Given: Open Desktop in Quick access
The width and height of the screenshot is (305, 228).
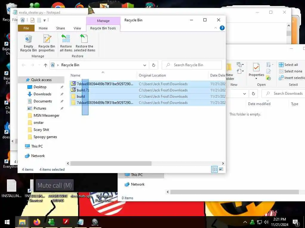Looking at the screenshot, I should pos(40,87).
